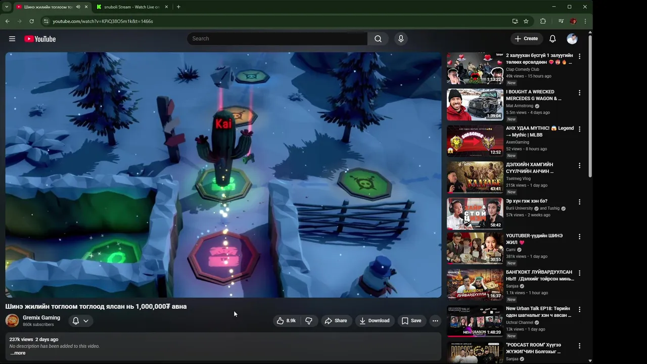Open the 58:42 Burii University thumbnail
The width and height of the screenshot is (647, 364).
475,214
